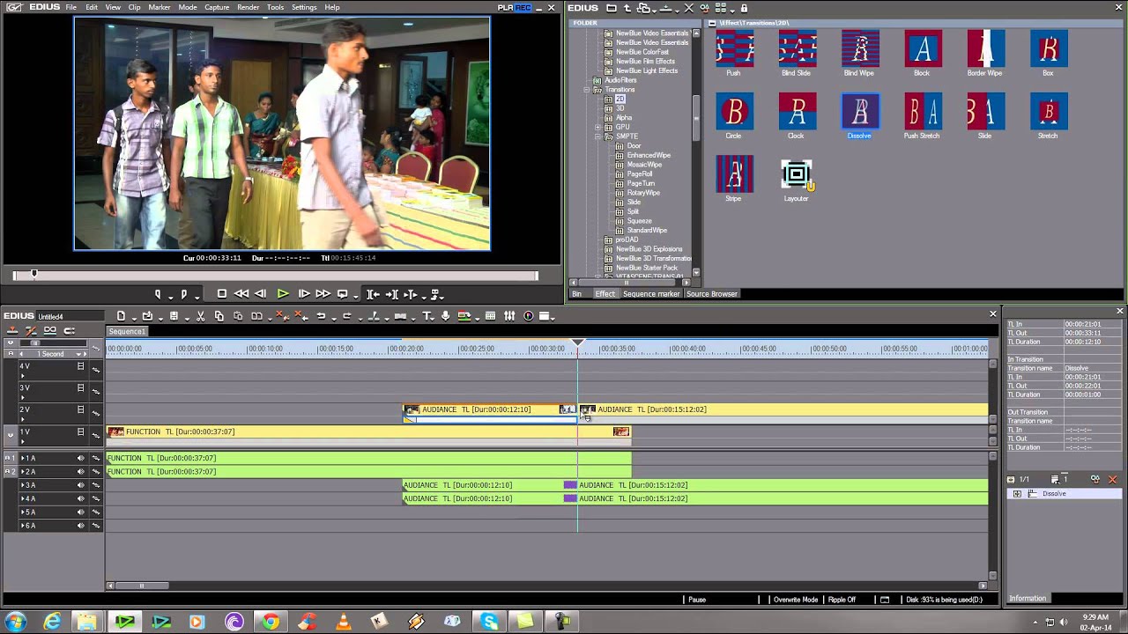Click the New Sequence page icon
The width and height of the screenshot is (1128, 634).
pos(122,316)
